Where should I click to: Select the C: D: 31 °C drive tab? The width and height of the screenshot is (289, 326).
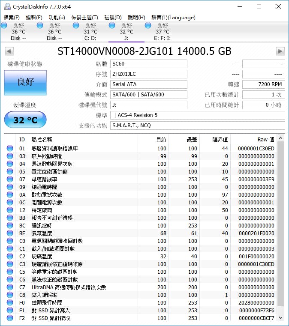[90, 32]
